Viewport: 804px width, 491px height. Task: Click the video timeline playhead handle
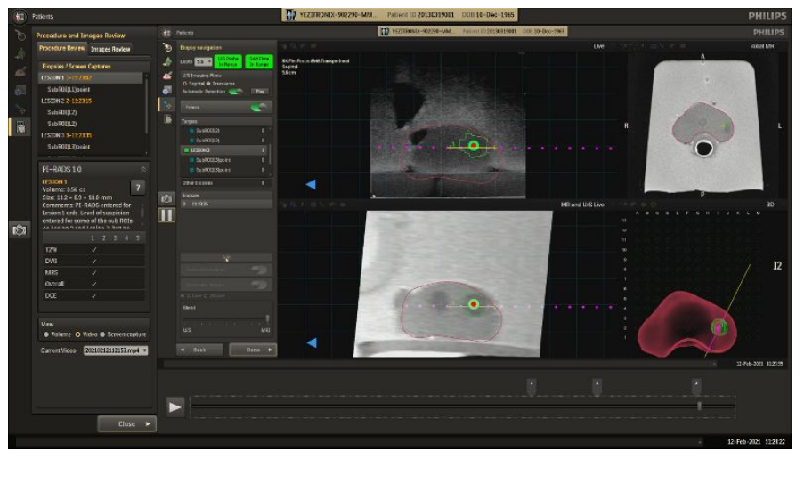[700, 406]
